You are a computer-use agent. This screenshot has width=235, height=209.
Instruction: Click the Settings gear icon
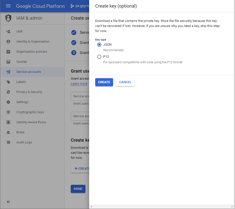(8, 102)
